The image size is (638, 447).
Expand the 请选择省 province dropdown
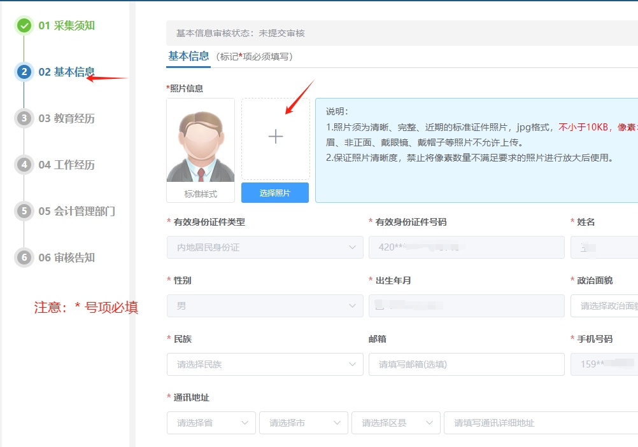[211, 423]
